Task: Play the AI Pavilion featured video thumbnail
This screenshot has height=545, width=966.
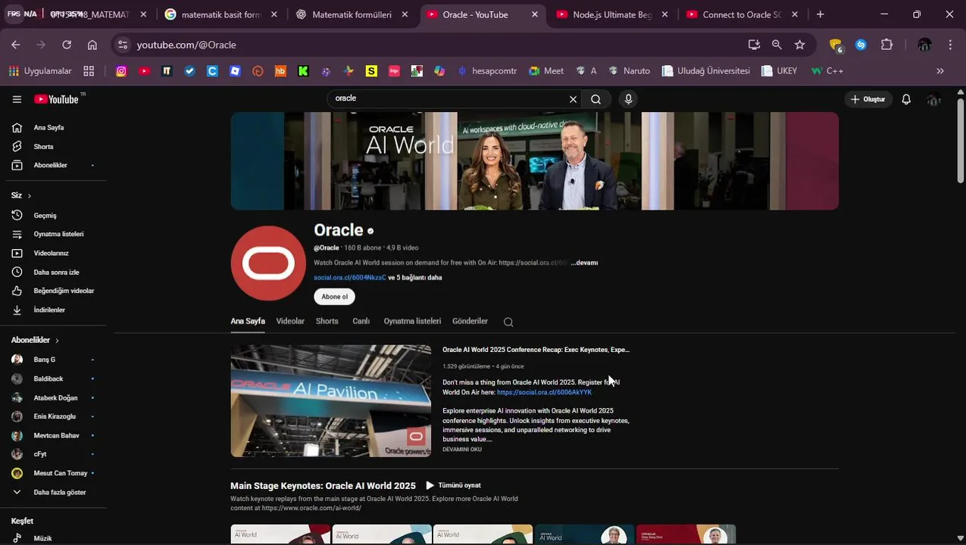Action: 331,401
